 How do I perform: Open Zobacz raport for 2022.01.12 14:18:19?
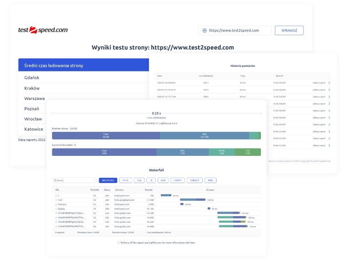[319, 90]
